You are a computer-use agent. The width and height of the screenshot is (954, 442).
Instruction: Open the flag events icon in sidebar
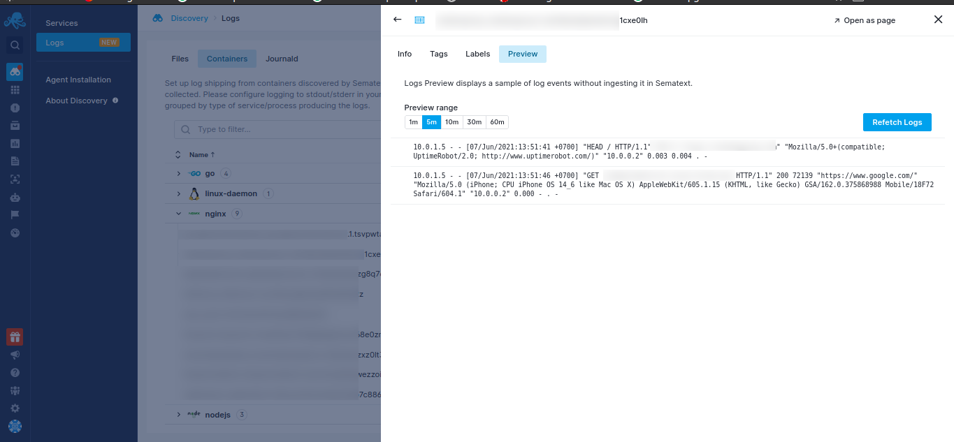(15, 214)
